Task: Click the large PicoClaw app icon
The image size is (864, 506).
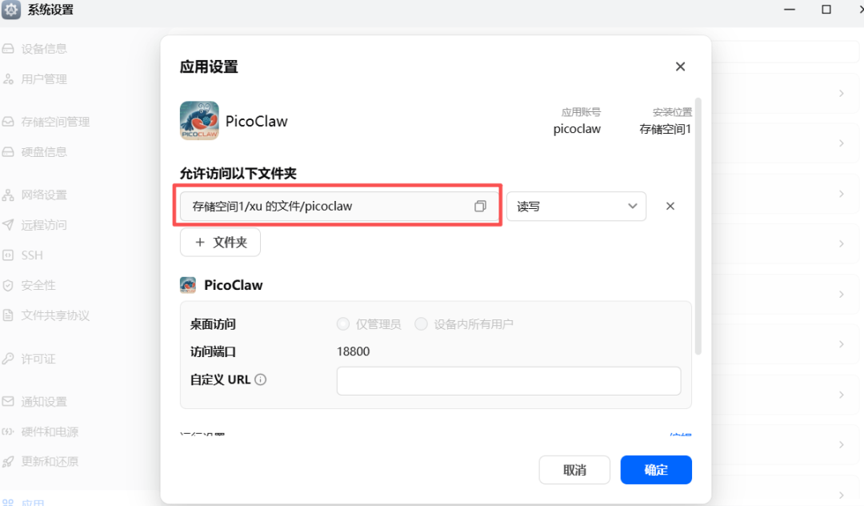Action: 199,121
